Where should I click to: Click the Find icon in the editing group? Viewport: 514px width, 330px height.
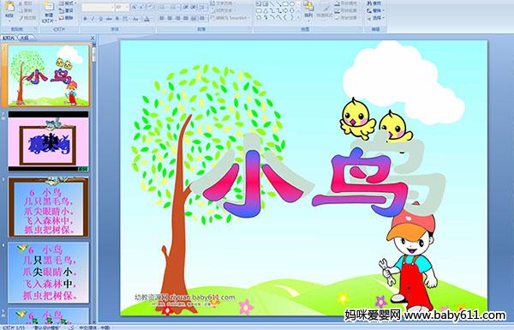click(x=374, y=3)
